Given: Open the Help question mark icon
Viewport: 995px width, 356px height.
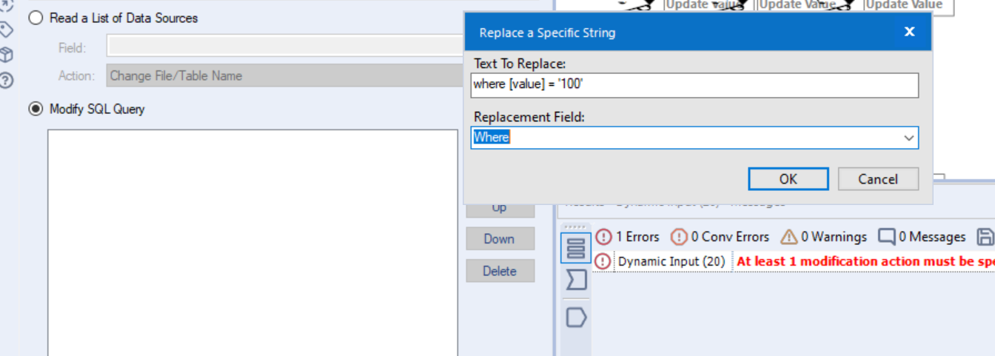Looking at the screenshot, I should 6,80.
